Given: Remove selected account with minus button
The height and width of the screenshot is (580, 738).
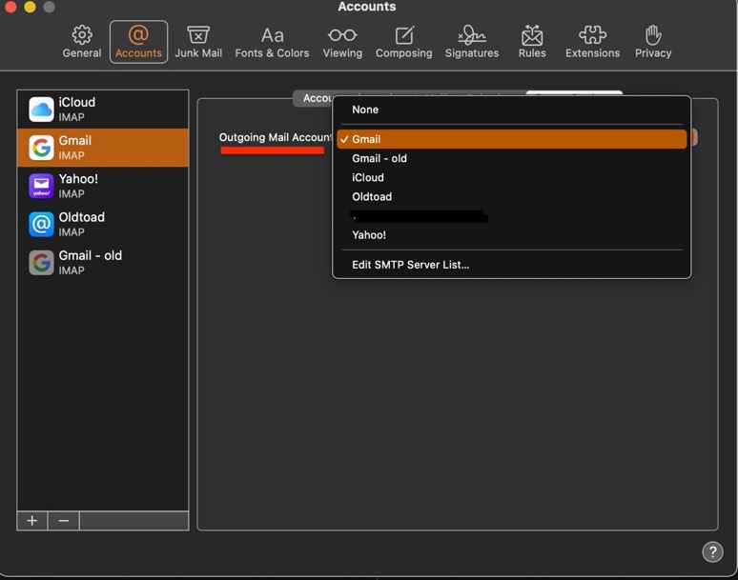Looking at the screenshot, I should (x=64, y=521).
